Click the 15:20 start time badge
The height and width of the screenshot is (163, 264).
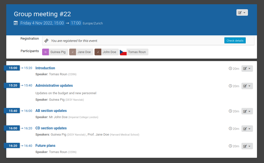12,85
